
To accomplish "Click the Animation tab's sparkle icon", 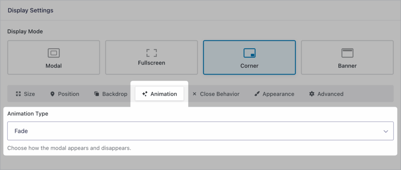I will click(145, 94).
